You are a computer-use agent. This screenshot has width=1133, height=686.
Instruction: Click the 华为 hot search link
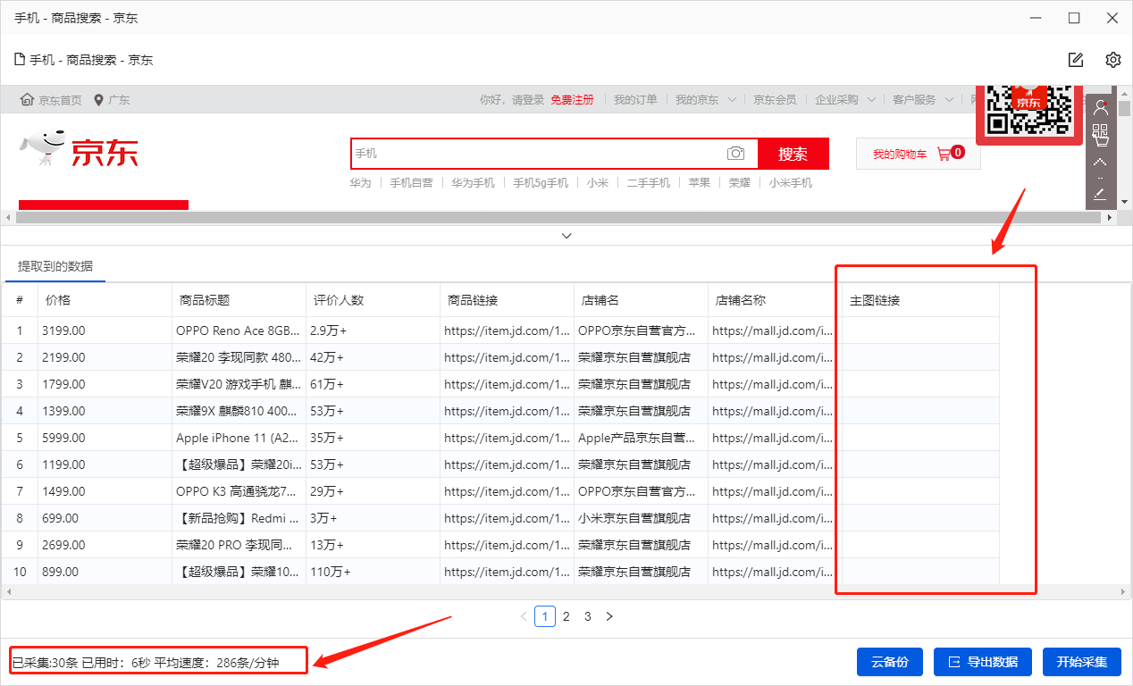[360, 183]
